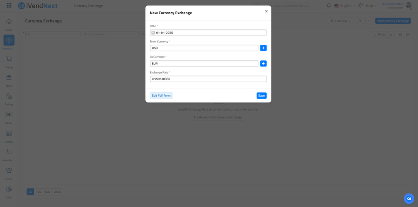Open Selling module in sidebar
Viewport: 418px width, 207px height.
click(9, 99)
